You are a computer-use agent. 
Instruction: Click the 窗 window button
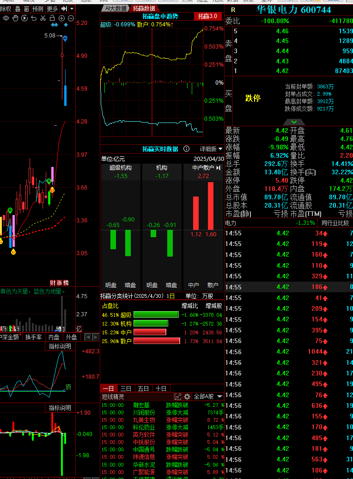click(x=26, y=9)
